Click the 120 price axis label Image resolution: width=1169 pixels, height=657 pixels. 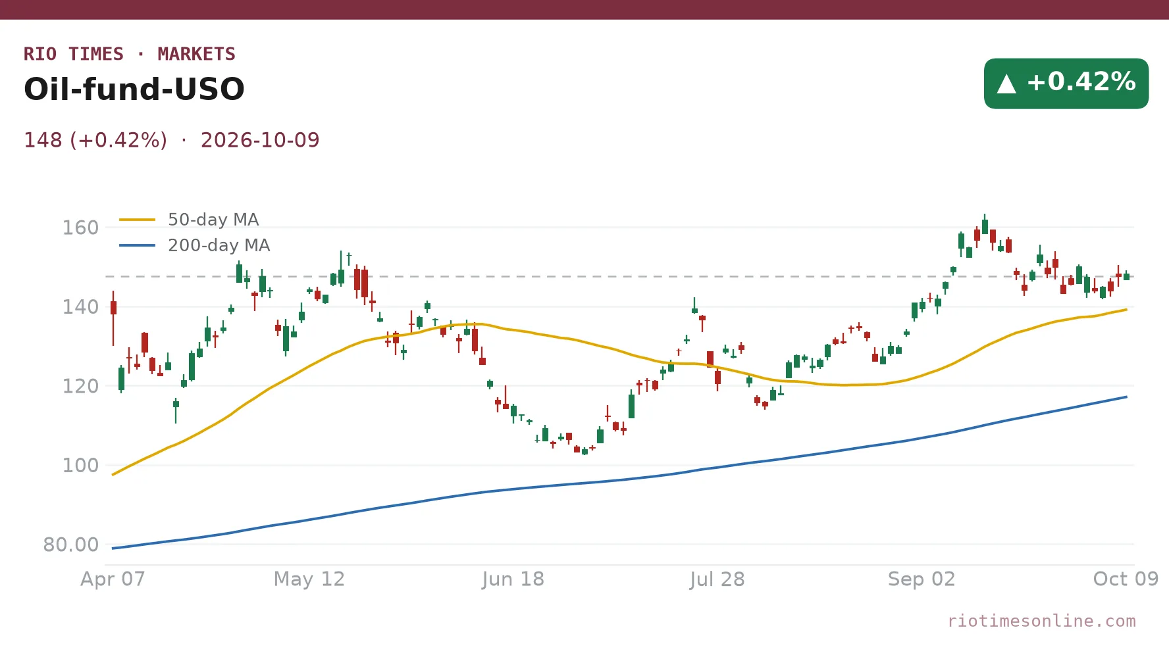point(80,386)
